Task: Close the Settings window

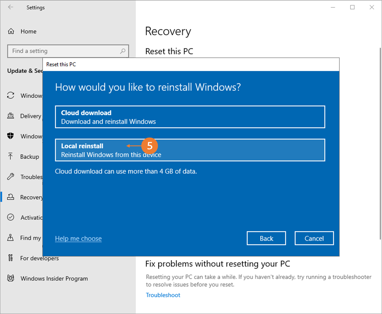Action: tap(372, 7)
